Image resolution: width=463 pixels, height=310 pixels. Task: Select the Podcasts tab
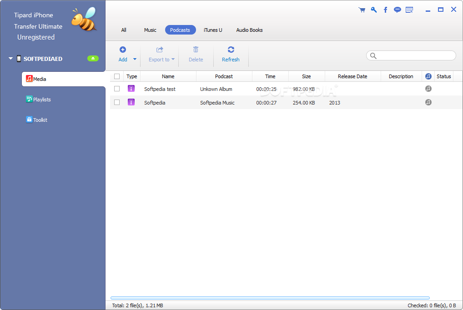180,30
